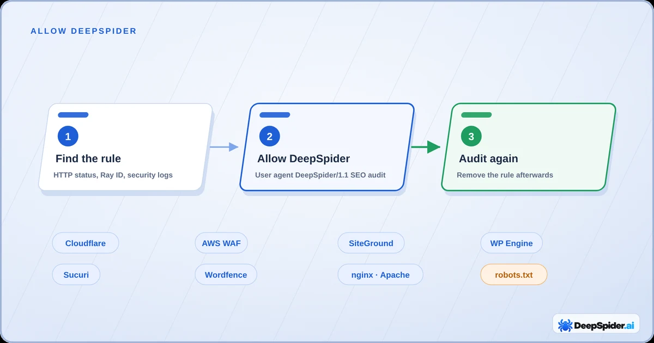Viewport: 654px width, 343px height.
Task: Click the text HTTP status, Ray ID, security logs
Action: pyautogui.click(x=113, y=175)
